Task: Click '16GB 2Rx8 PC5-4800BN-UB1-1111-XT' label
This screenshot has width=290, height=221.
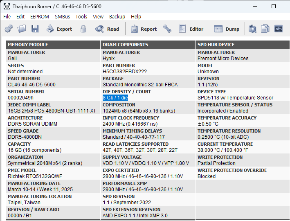Action: tap(52, 111)
